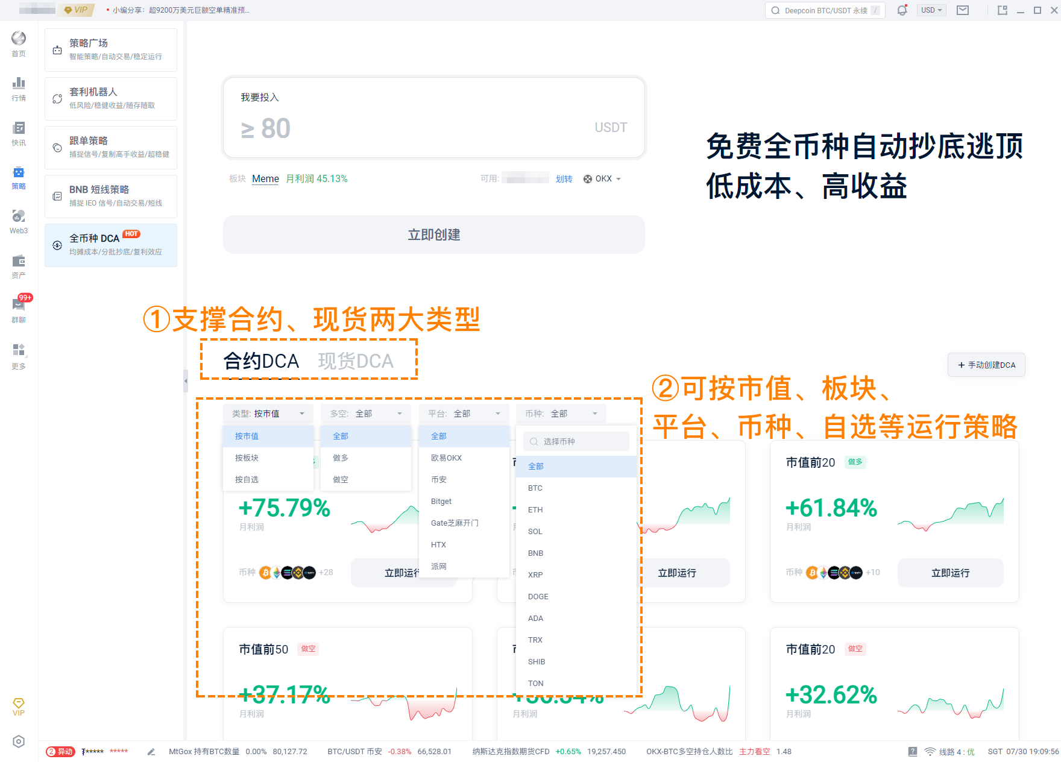
Task: Open the 首页 home sidebar icon
Action: pyautogui.click(x=19, y=44)
